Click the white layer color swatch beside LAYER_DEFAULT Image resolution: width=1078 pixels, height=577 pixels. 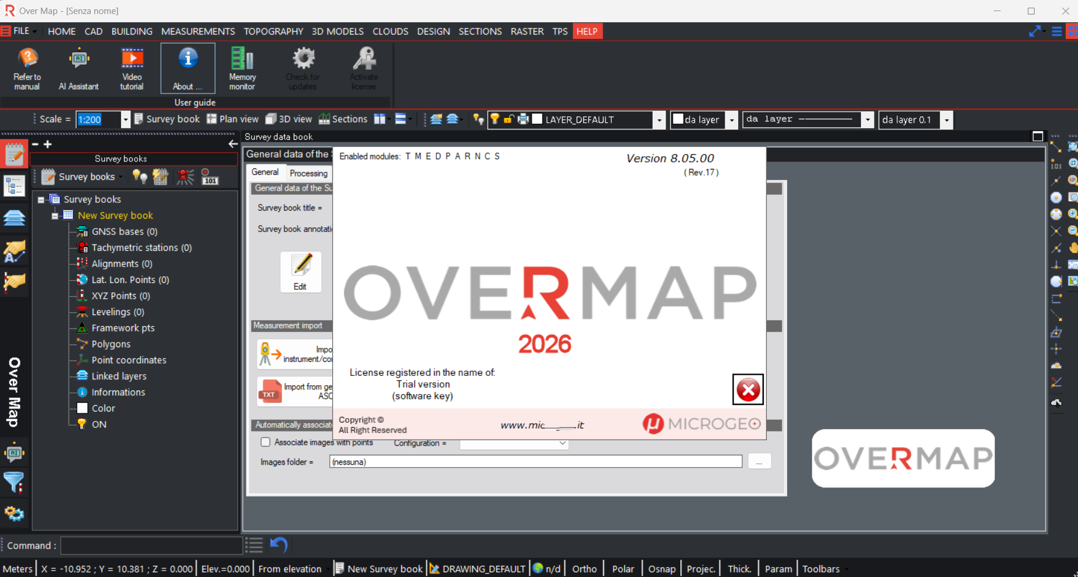[x=537, y=119]
